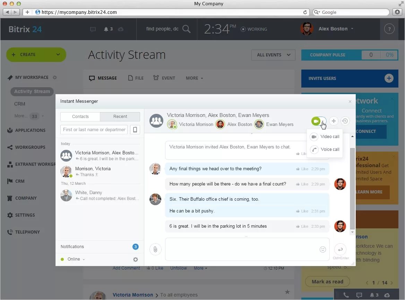Open phone dialer icon in bottom bar
405x300 pixels.
pos(346,295)
